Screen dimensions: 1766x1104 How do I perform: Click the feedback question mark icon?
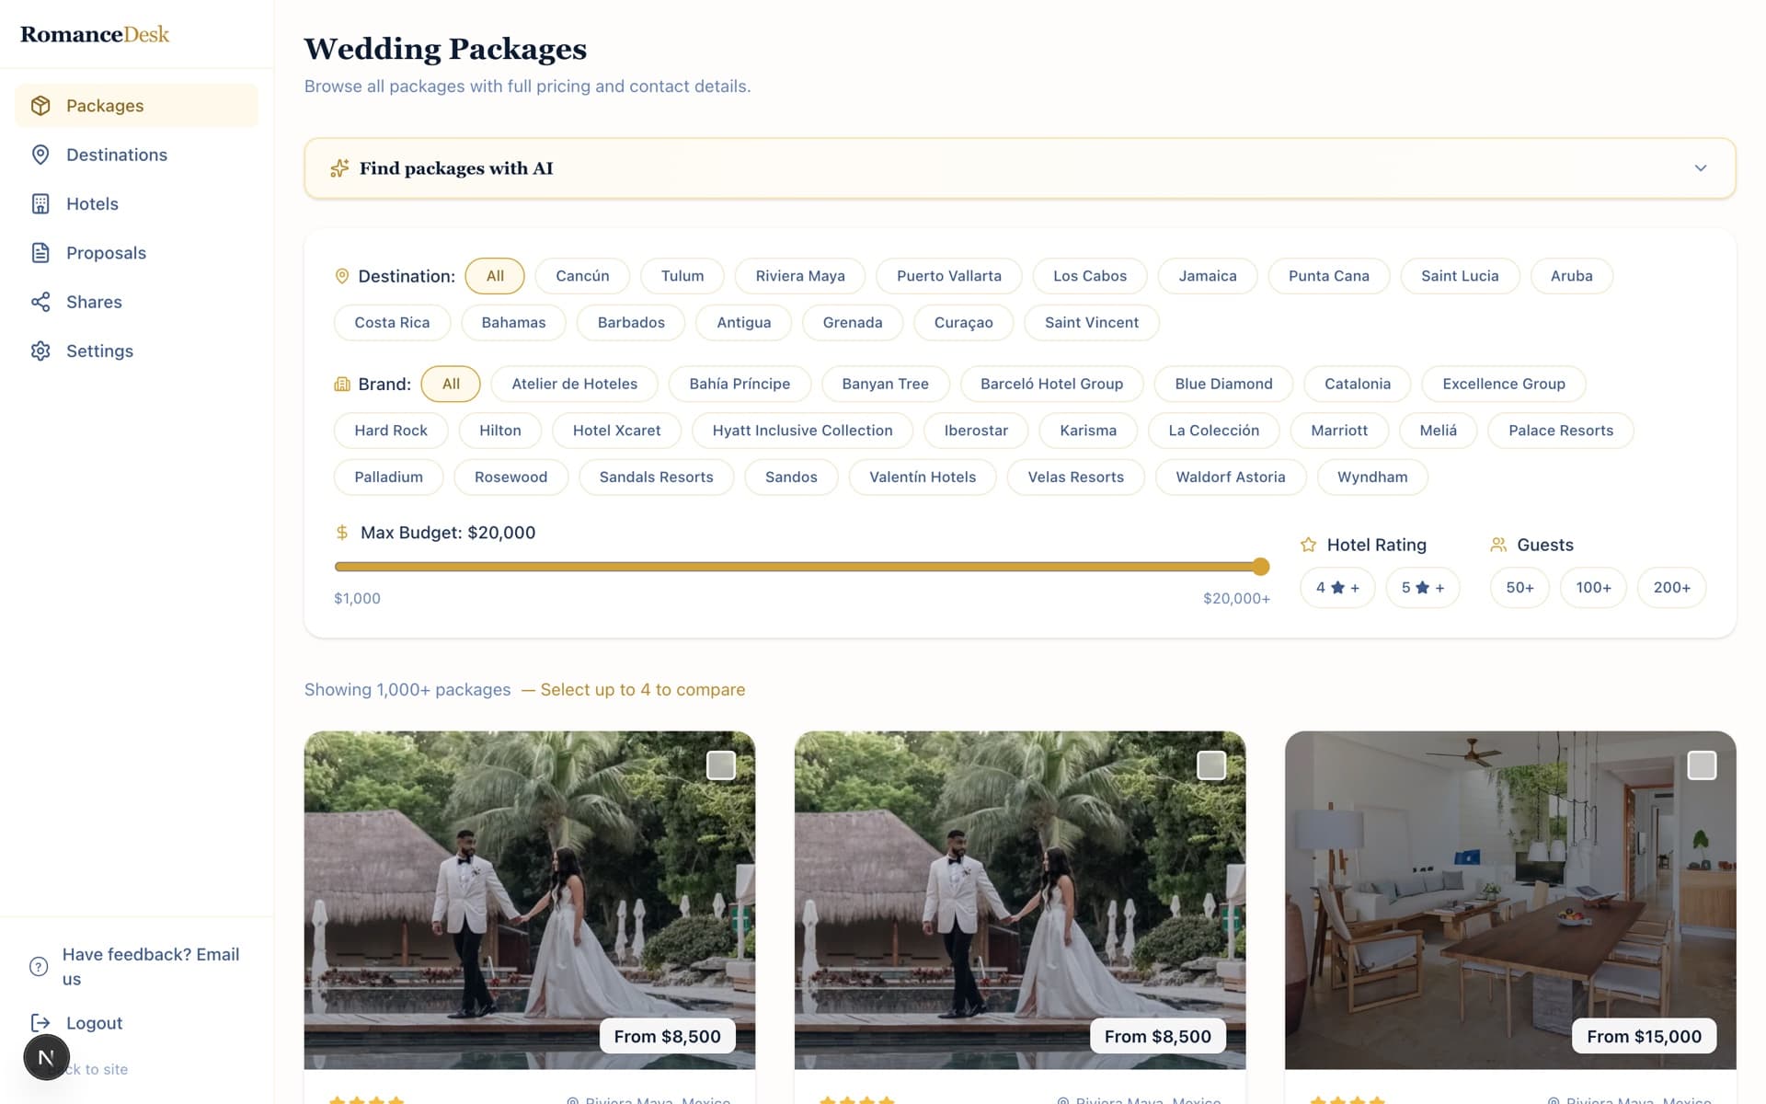(x=39, y=967)
